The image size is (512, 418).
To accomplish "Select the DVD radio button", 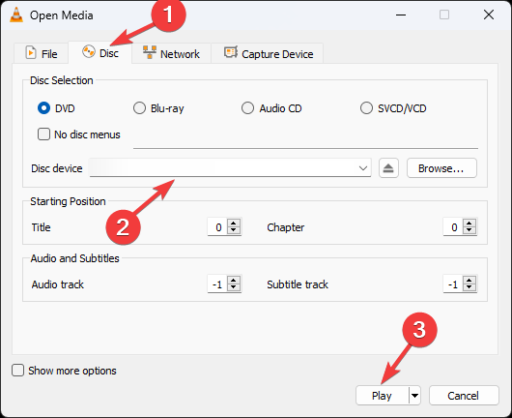I will click(43, 108).
